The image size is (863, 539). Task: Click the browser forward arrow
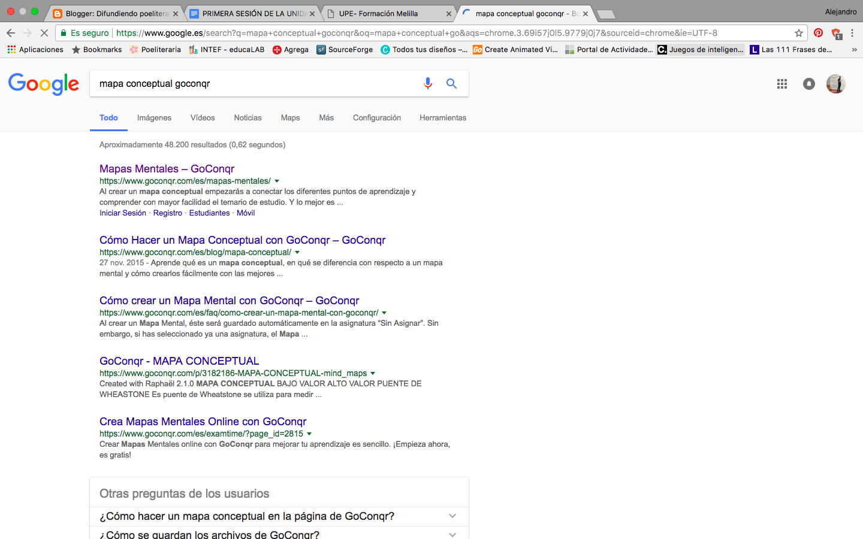click(28, 33)
